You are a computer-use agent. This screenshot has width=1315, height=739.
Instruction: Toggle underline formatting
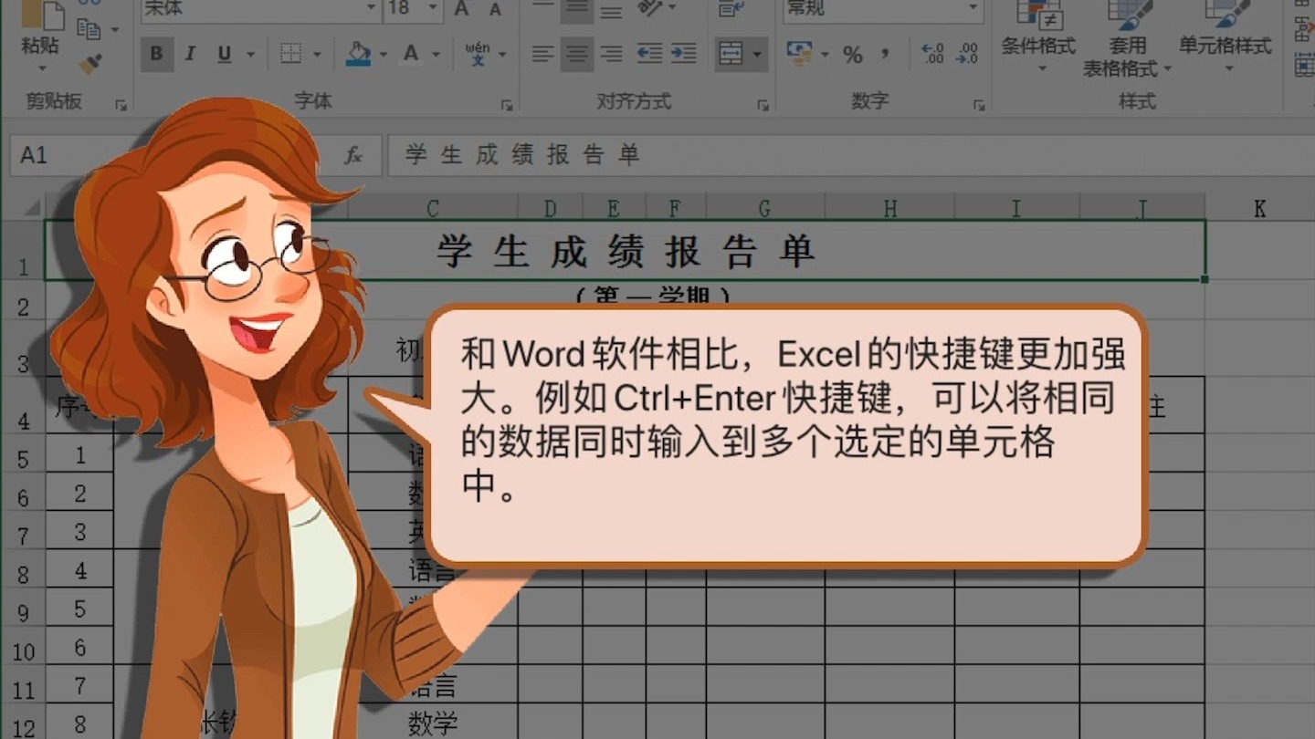tap(222, 54)
